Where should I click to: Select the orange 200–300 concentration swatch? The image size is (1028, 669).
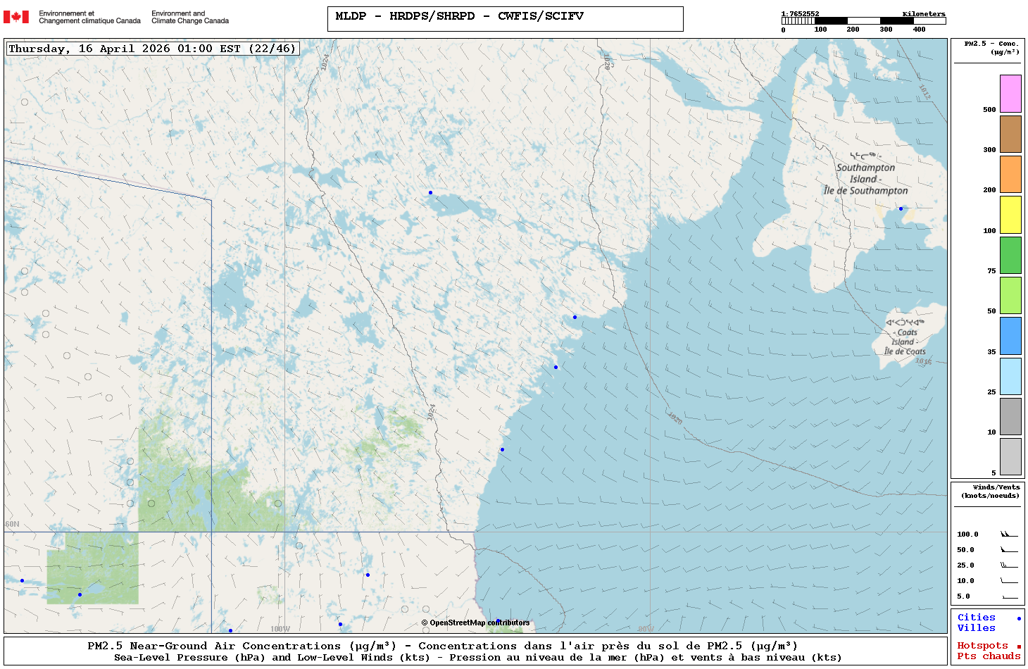[x=1010, y=174]
